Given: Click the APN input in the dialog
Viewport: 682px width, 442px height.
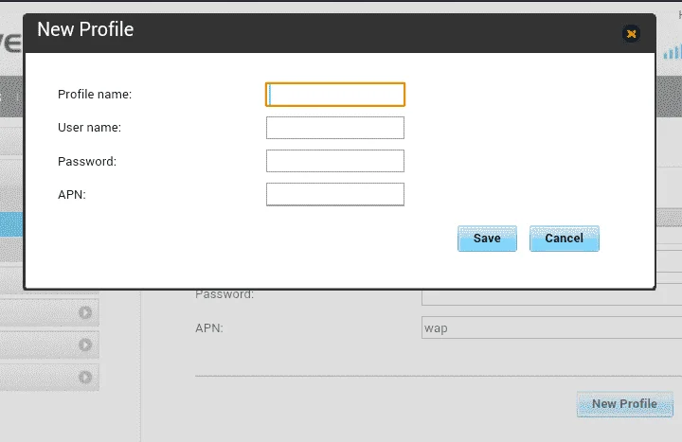Looking at the screenshot, I should point(335,194).
